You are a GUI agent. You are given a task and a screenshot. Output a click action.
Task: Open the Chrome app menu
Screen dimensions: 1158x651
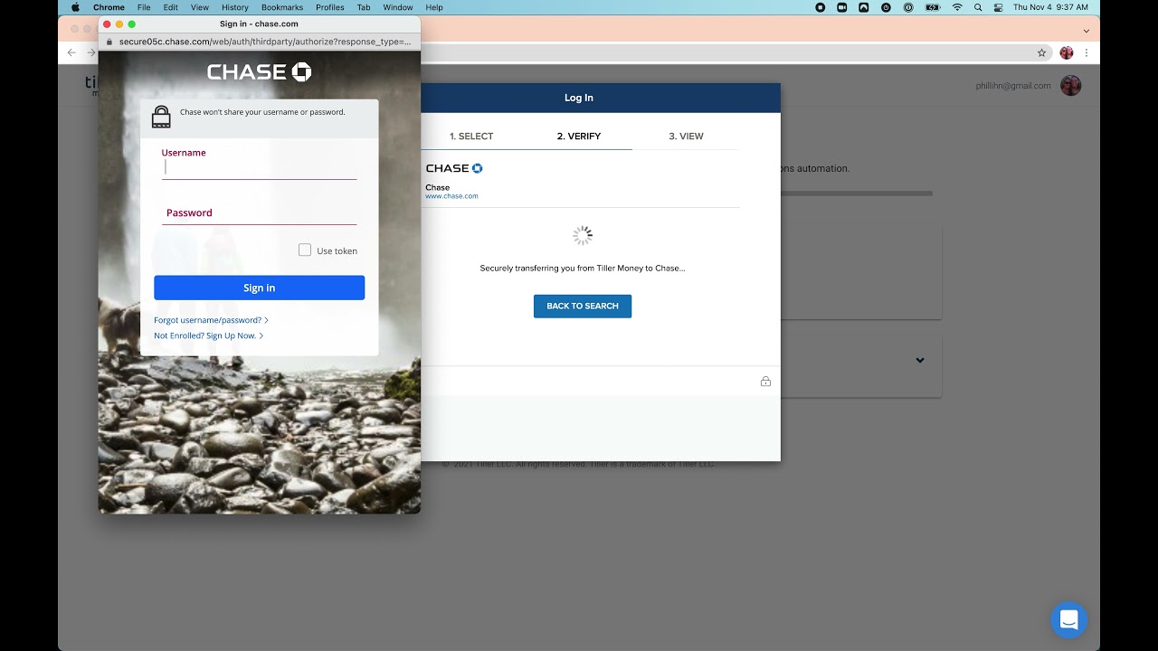point(109,7)
